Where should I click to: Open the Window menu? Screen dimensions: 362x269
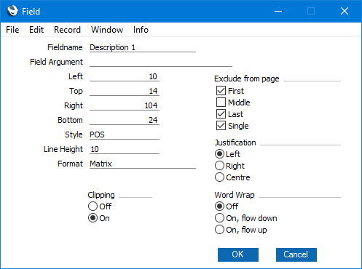click(107, 30)
